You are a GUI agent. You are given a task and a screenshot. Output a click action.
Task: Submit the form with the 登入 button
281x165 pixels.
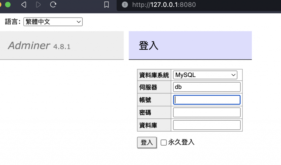click(x=147, y=143)
